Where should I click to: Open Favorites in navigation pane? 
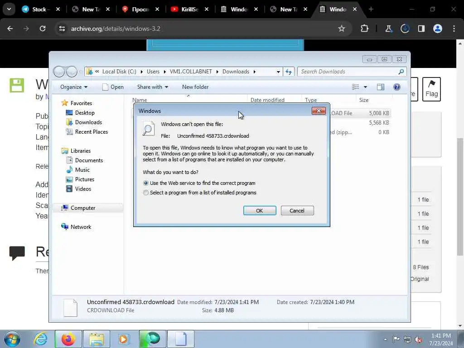(x=81, y=103)
